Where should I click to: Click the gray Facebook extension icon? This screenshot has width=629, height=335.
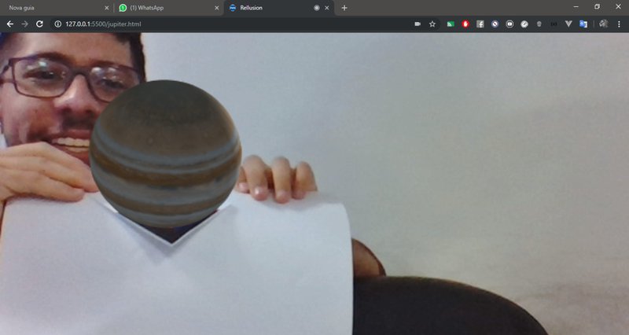click(x=480, y=24)
